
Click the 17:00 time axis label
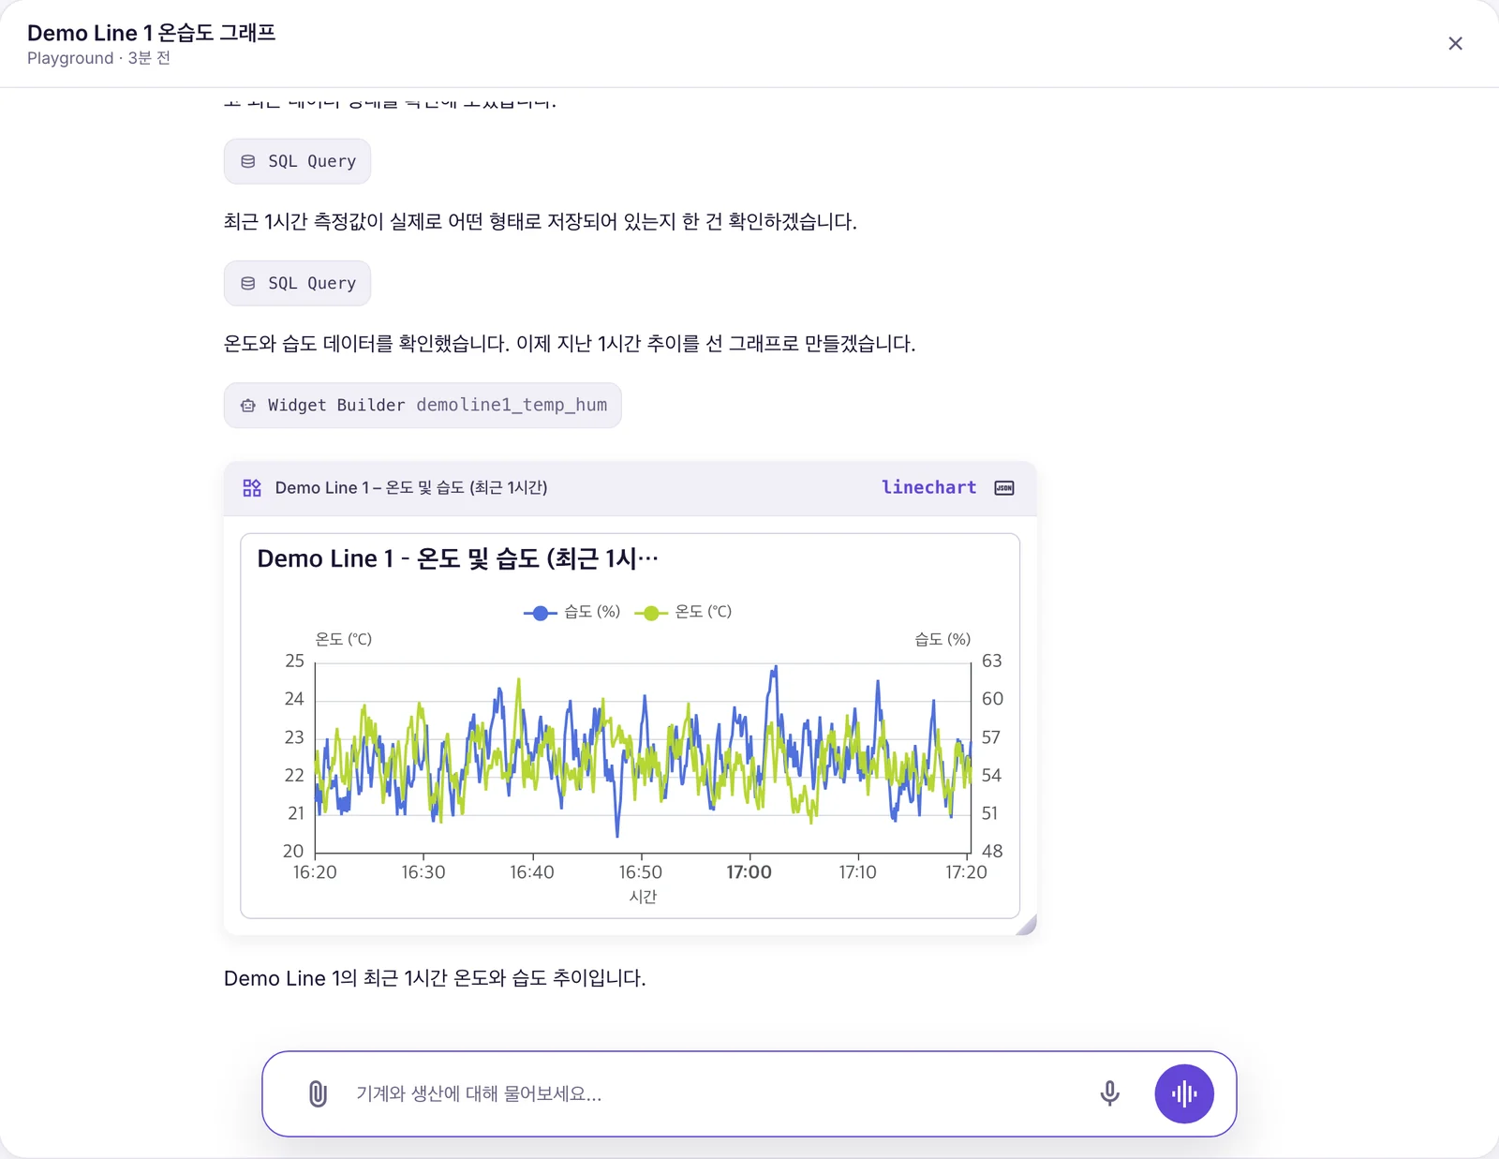click(x=749, y=872)
